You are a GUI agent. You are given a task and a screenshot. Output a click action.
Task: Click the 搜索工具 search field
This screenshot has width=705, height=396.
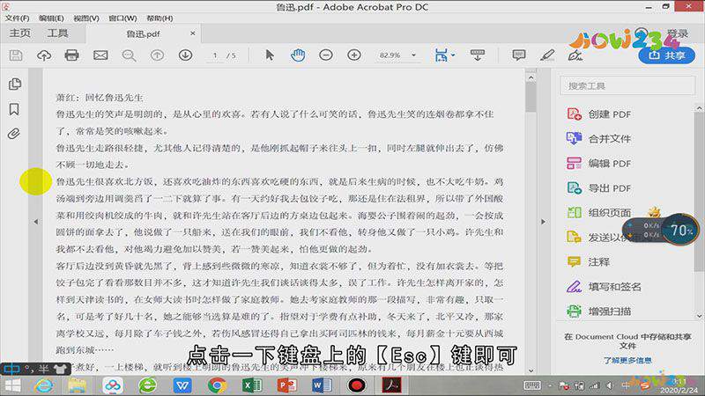[627, 85]
